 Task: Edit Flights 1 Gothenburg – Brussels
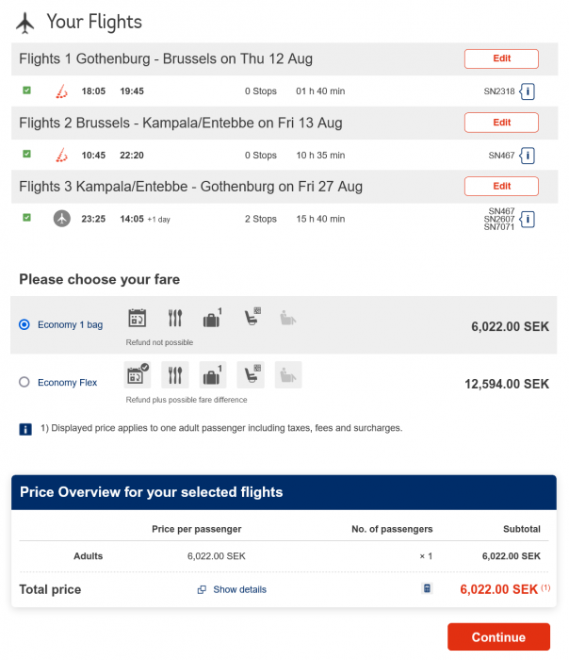pyautogui.click(x=501, y=58)
